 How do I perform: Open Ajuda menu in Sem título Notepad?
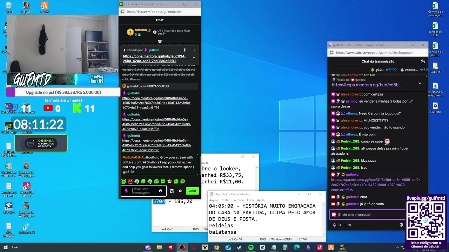click(261, 200)
